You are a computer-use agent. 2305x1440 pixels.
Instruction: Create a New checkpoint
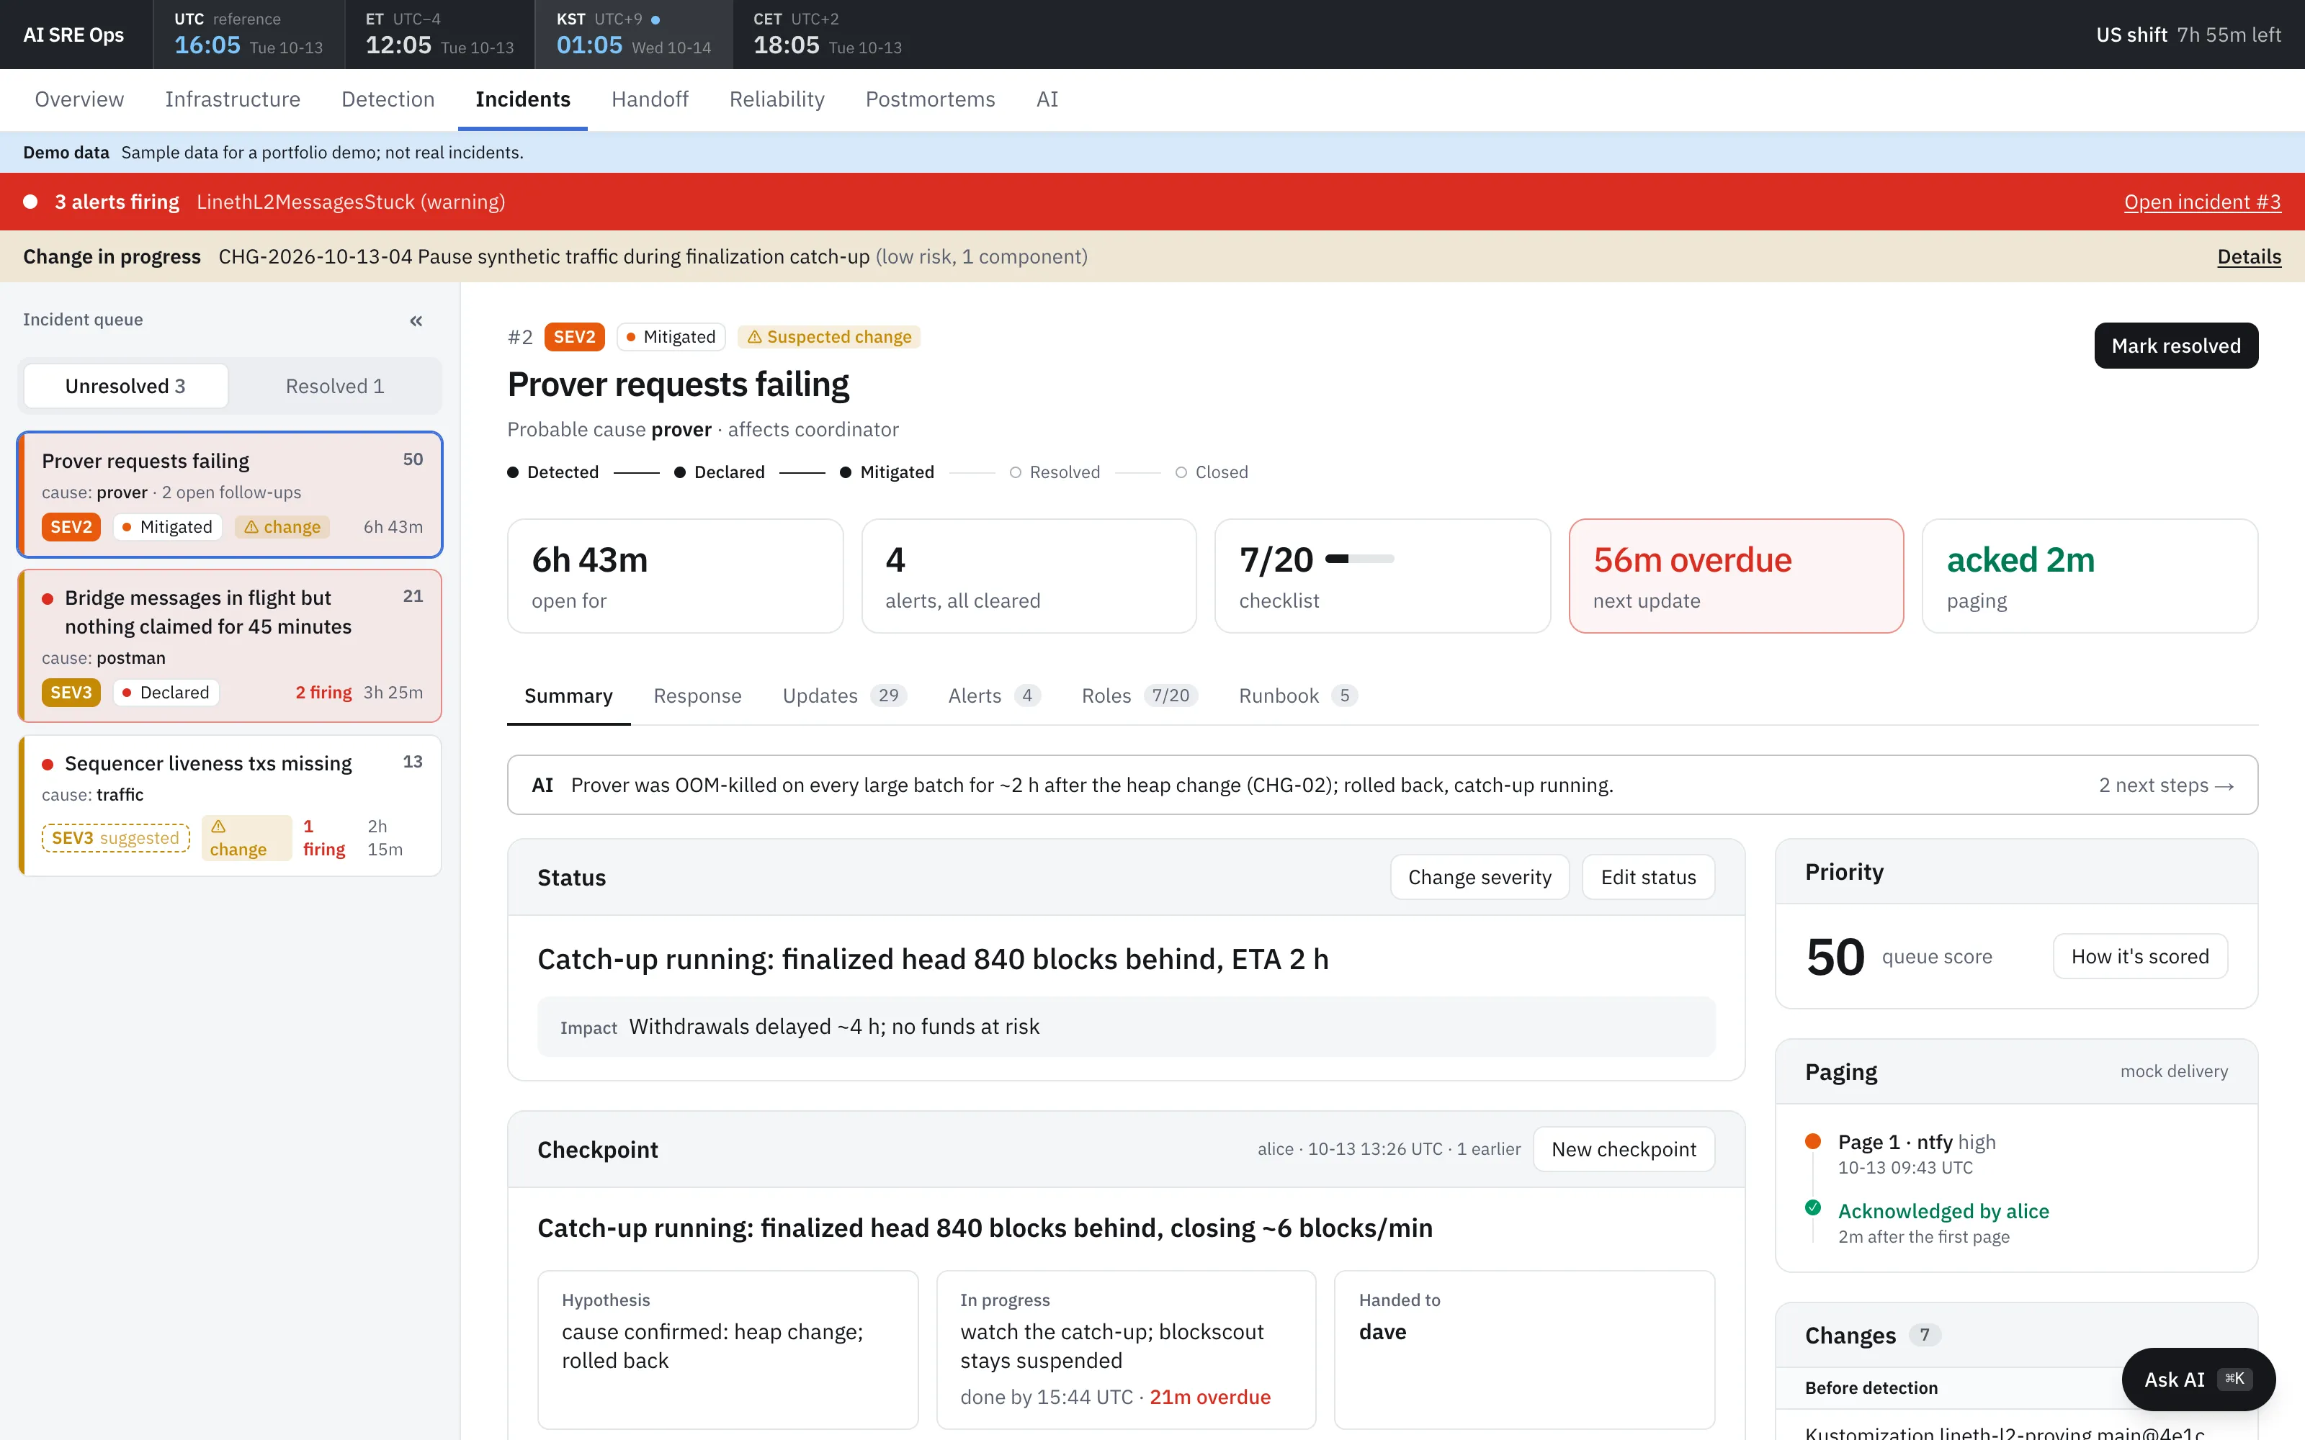(1623, 1150)
